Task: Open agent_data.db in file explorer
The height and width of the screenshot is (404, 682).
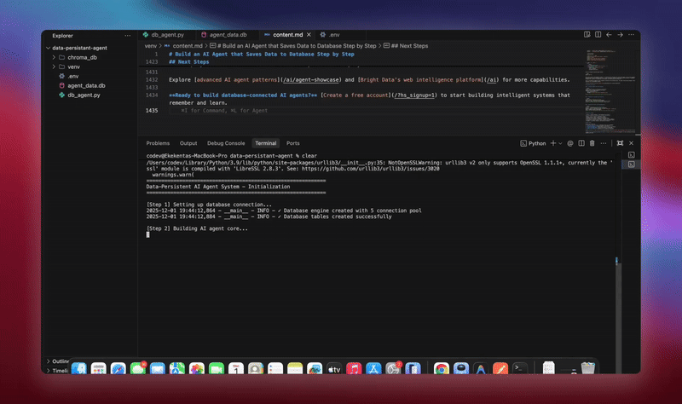Action: [85, 85]
